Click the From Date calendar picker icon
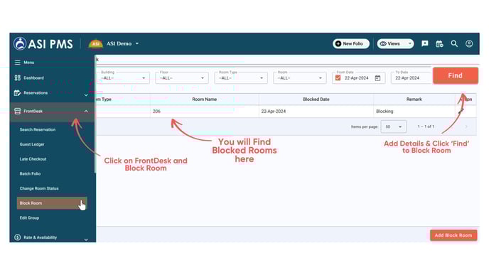Screen dimensions: 489x275 377,78
